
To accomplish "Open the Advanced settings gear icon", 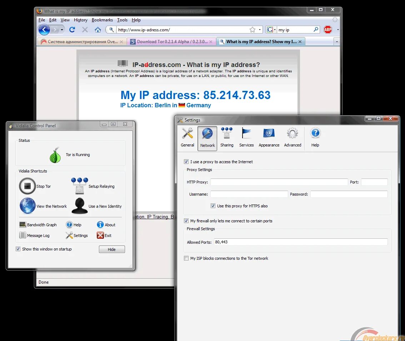I will click(292, 138).
